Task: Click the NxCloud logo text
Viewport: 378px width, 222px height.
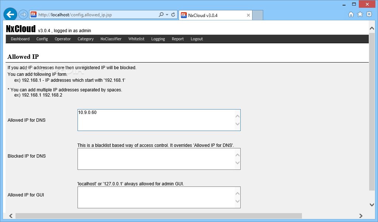Action: point(21,29)
